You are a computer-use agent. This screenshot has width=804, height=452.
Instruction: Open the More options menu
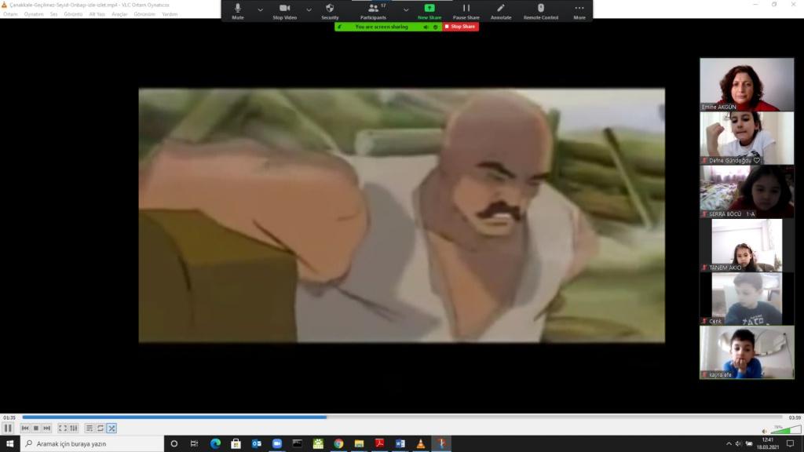[x=579, y=11]
